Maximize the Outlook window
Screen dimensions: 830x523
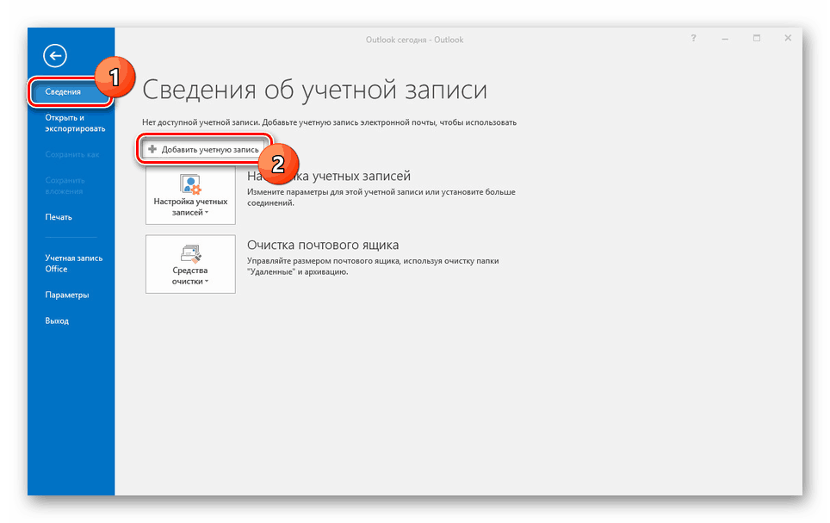757,38
